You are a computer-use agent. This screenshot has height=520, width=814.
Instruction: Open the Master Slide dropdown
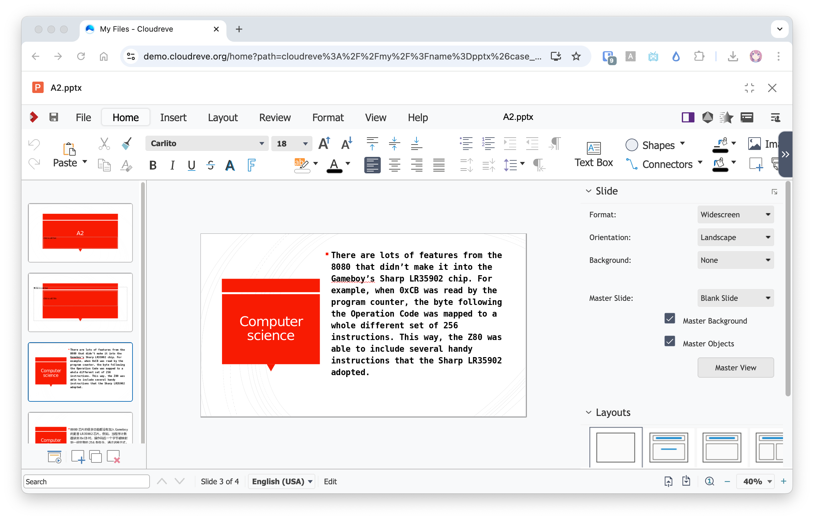[735, 298]
